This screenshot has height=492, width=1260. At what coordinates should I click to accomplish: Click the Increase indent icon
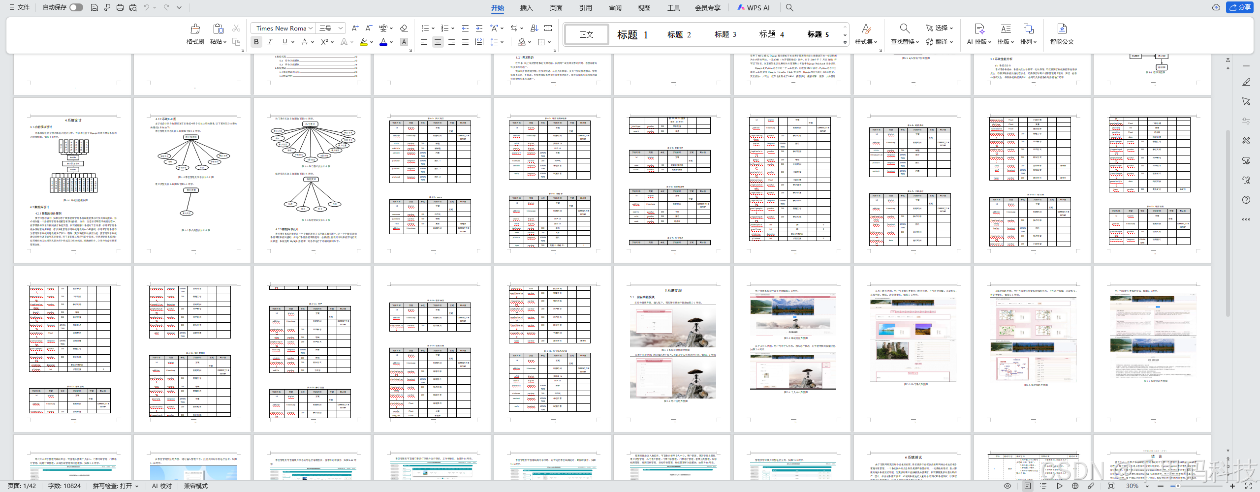479,28
